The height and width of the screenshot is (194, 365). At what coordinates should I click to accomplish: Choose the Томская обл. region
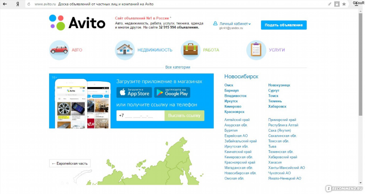pyautogui.click(x=278, y=141)
